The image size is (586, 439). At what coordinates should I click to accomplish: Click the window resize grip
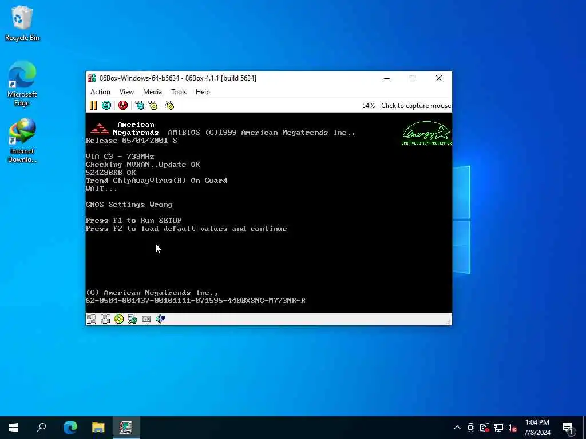tap(449, 321)
